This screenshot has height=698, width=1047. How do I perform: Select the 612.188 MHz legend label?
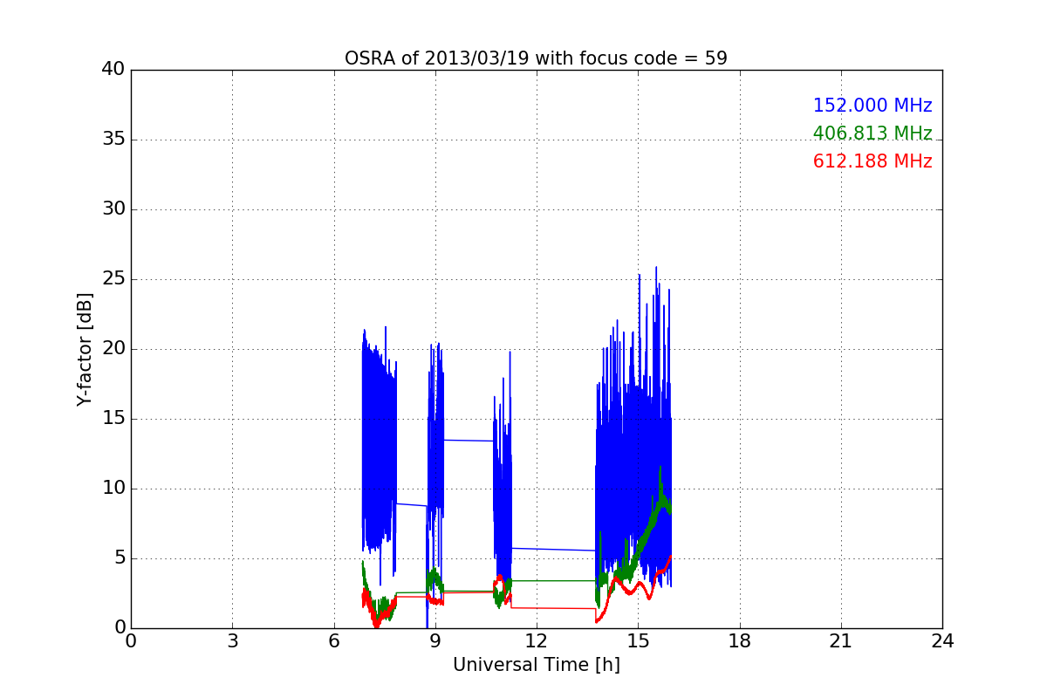tap(872, 161)
